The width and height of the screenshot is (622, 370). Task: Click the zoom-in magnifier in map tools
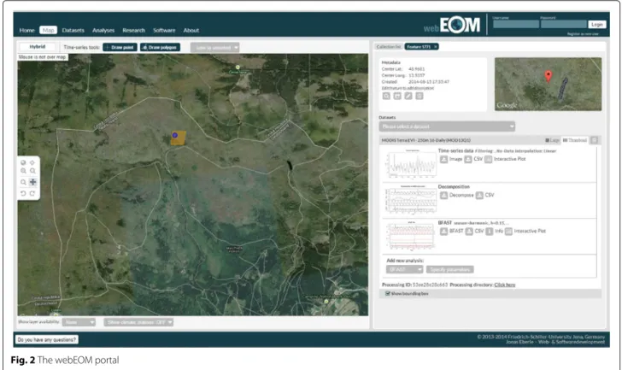click(x=23, y=171)
